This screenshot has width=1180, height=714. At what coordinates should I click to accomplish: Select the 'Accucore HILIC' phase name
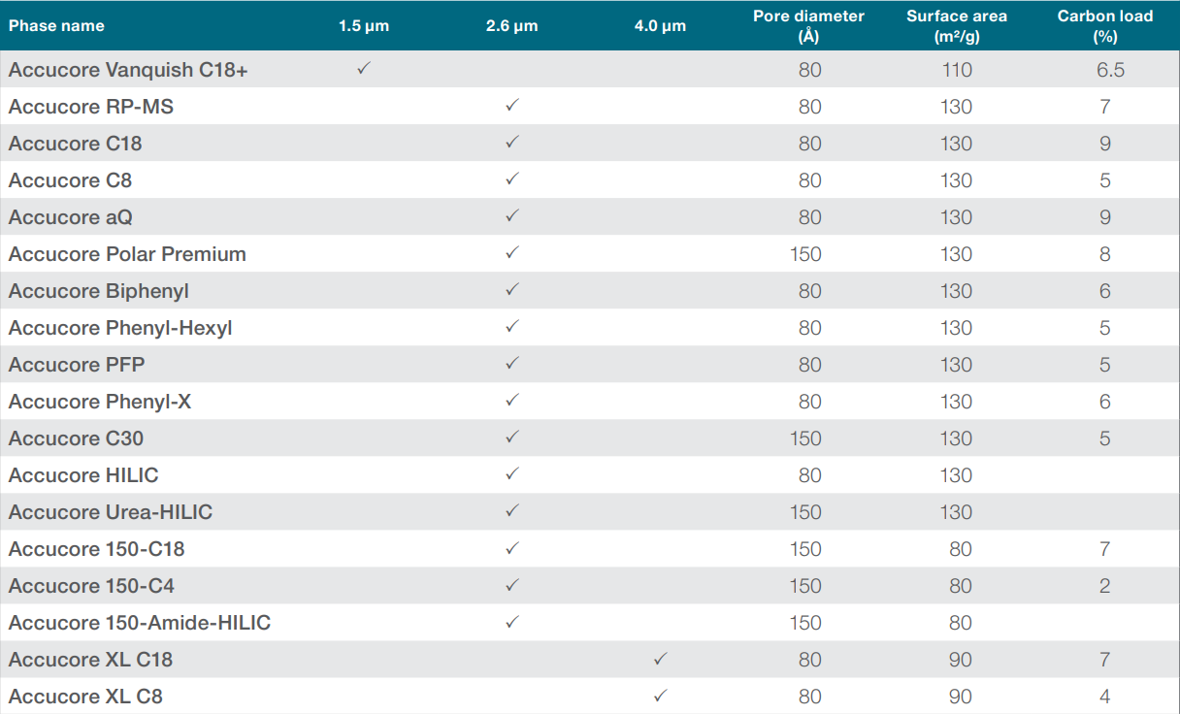pos(83,475)
